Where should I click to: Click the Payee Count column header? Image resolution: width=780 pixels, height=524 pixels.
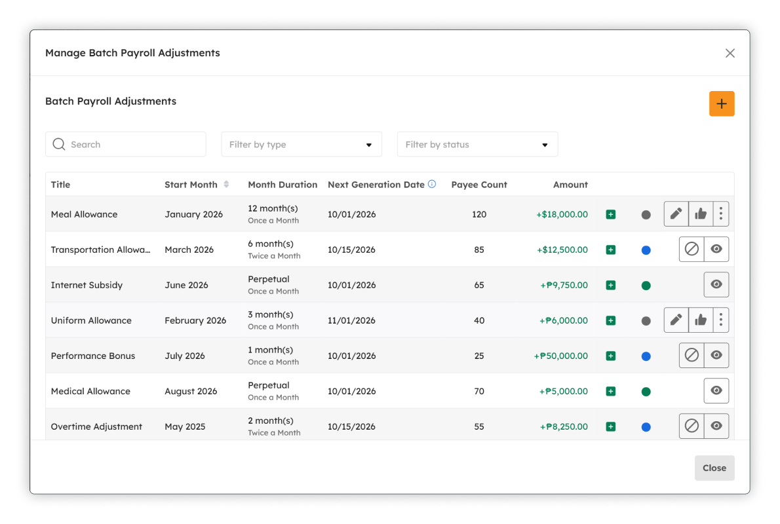coord(479,185)
